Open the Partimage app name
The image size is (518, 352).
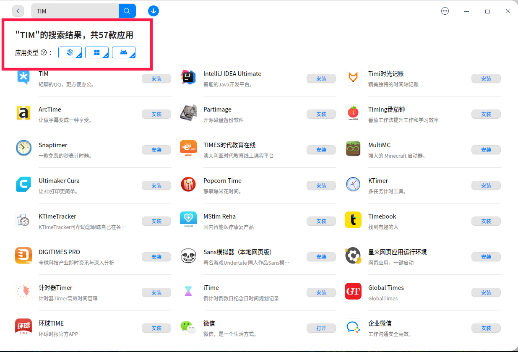point(217,110)
